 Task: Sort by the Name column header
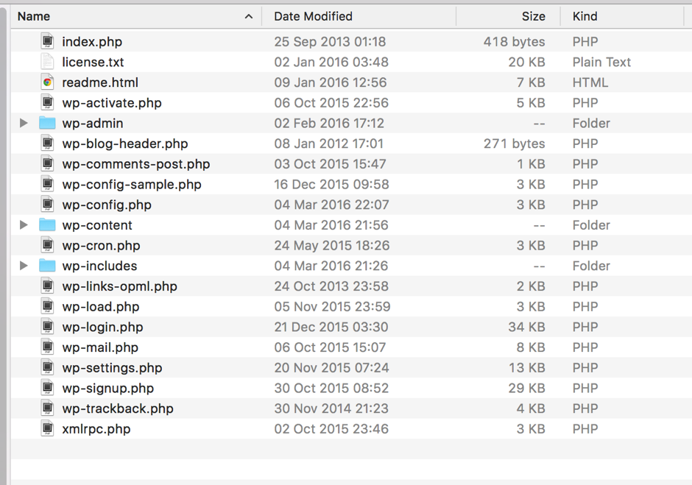34,16
